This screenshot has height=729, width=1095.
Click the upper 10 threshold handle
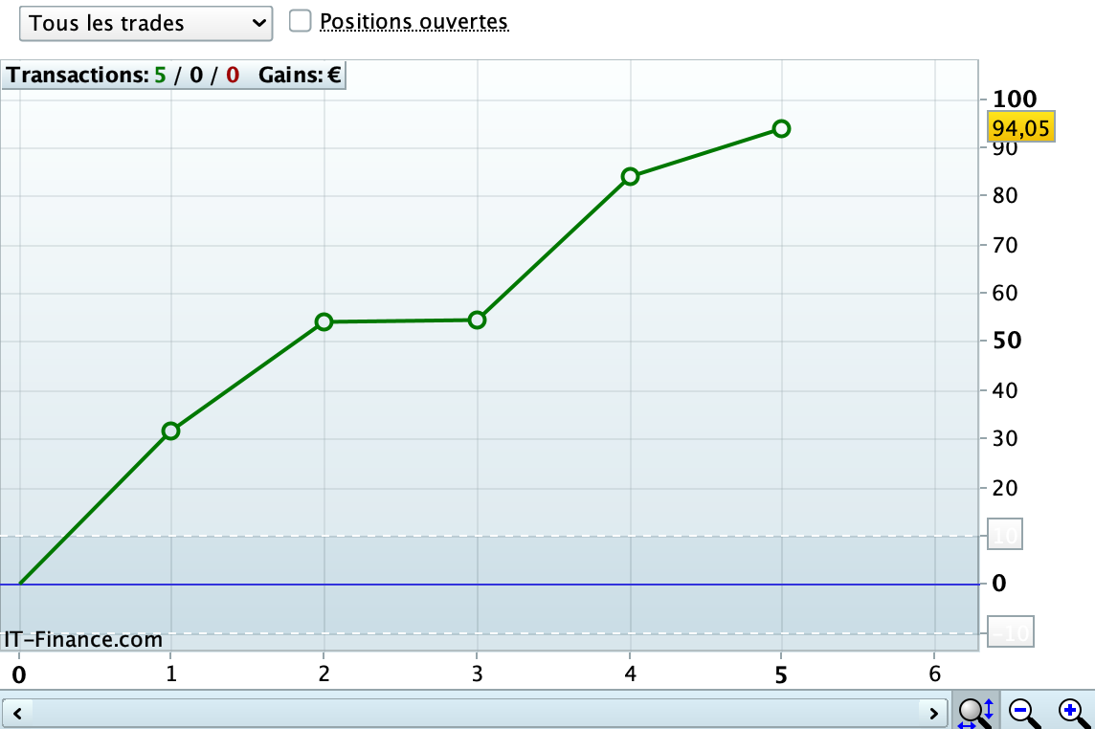click(1005, 535)
